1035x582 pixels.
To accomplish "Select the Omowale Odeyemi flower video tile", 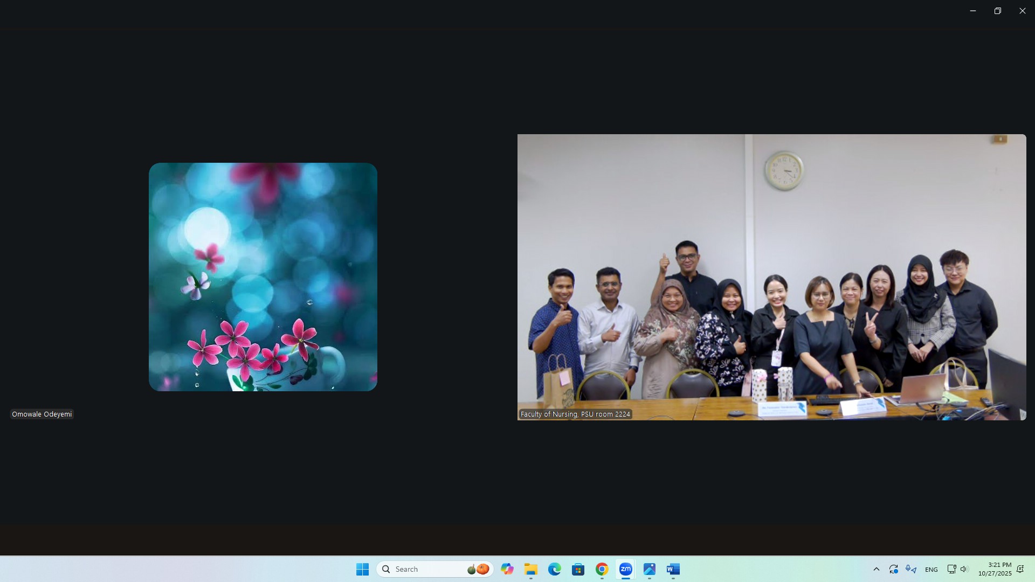I will [x=263, y=277].
